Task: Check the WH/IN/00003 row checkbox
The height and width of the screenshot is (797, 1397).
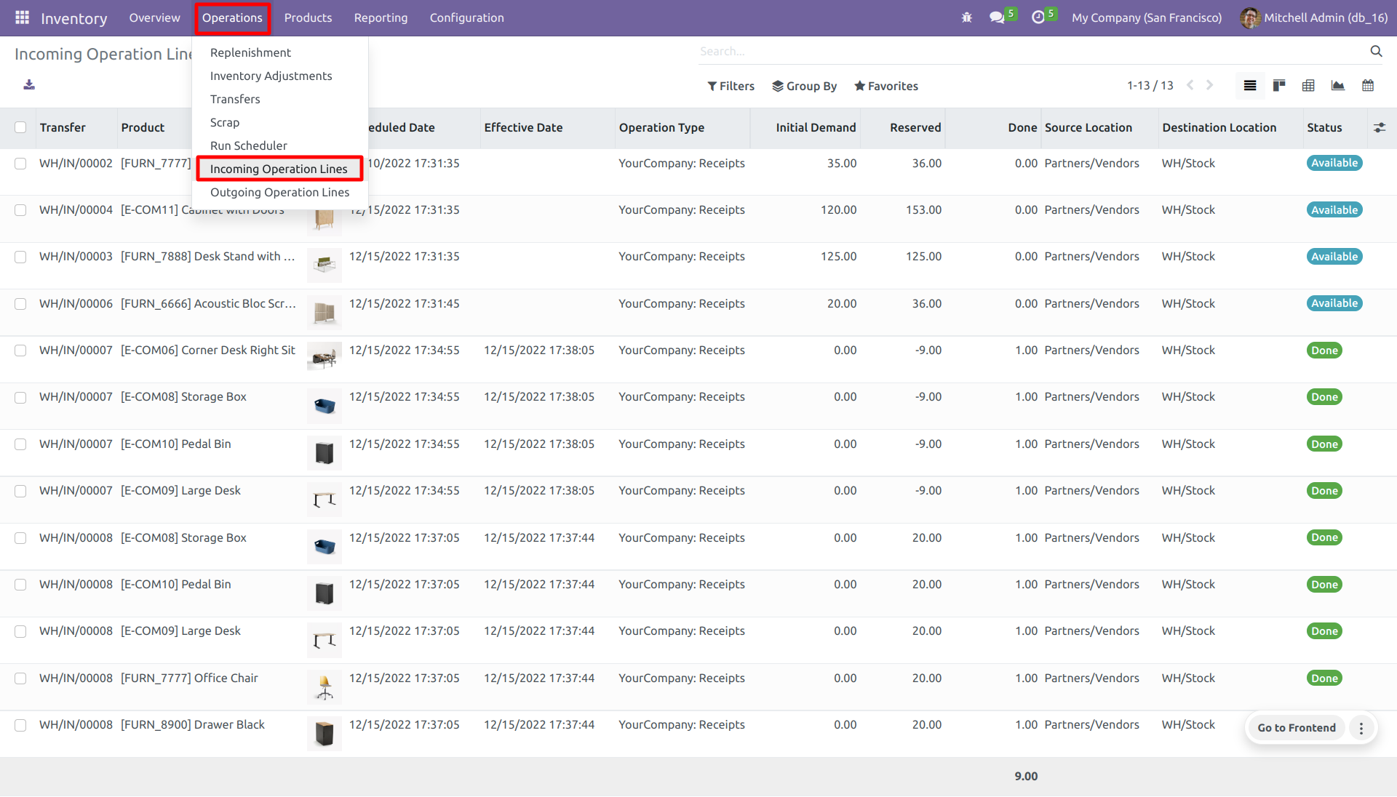Action: [x=20, y=257]
